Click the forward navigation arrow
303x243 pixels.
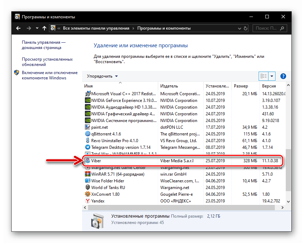29,28
